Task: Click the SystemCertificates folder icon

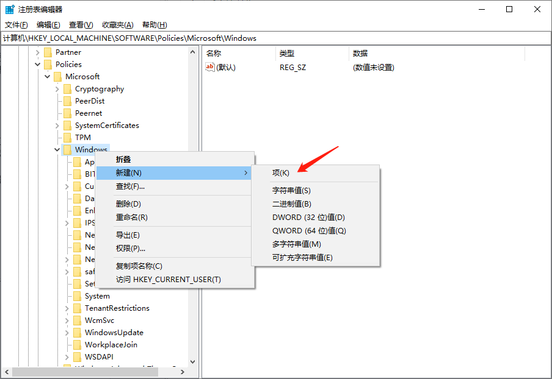Action: (67, 125)
